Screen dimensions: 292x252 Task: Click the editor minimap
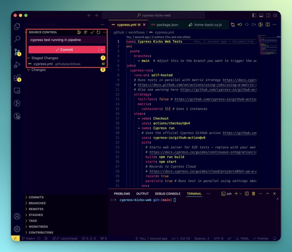(x=267, y=45)
